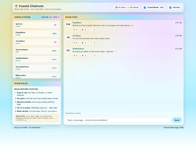Select user JarruNeon in the users list
The image size is (196, 147).
[x=37, y=42]
